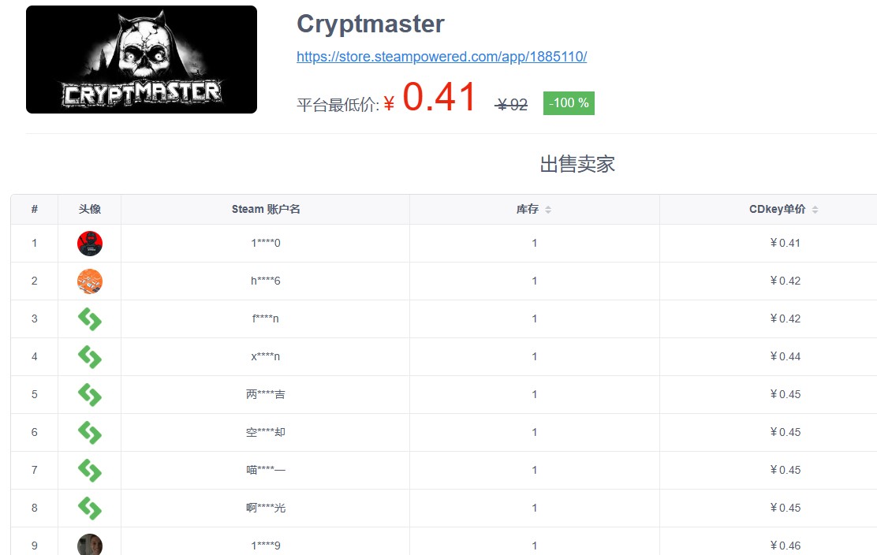Click the green avatar of seller 喵****一
Image resolution: width=877 pixels, height=555 pixels.
90,471
